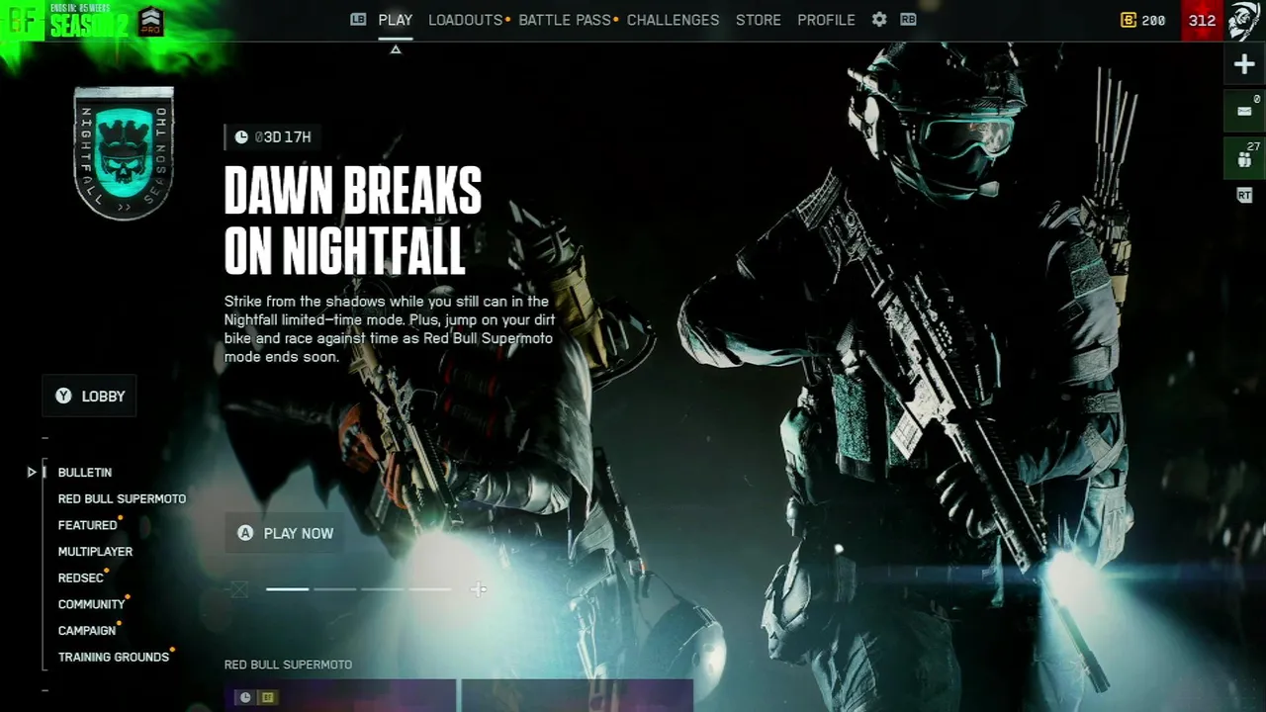Open the first Red Bull Supermoto card

click(x=340, y=696)
